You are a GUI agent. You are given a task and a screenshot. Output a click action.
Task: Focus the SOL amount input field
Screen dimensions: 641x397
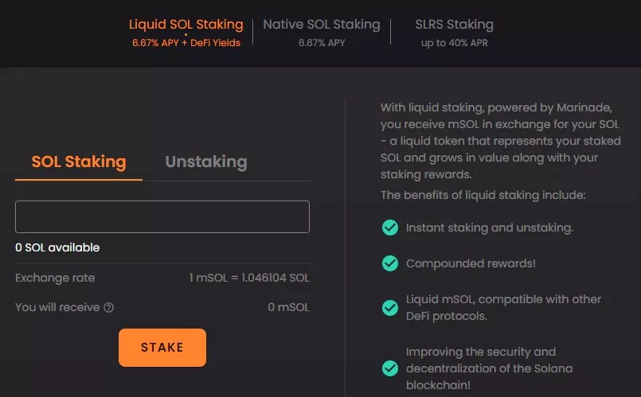pyautogui.click(x=162, y=217)
